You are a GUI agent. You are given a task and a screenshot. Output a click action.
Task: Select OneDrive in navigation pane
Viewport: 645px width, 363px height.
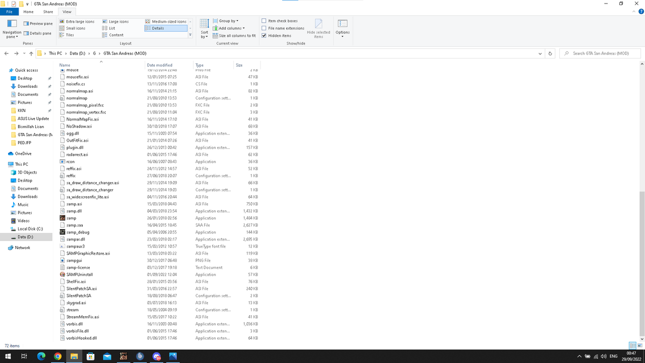pos(23,153)
